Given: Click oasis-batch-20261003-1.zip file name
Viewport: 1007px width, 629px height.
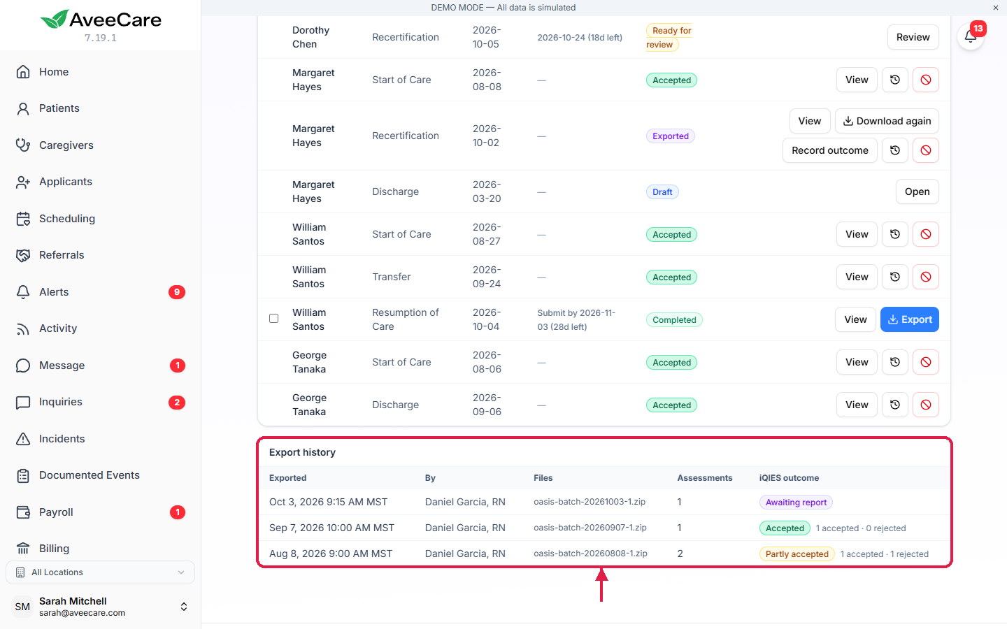Looking at the screenshot, I should (590, 502).
